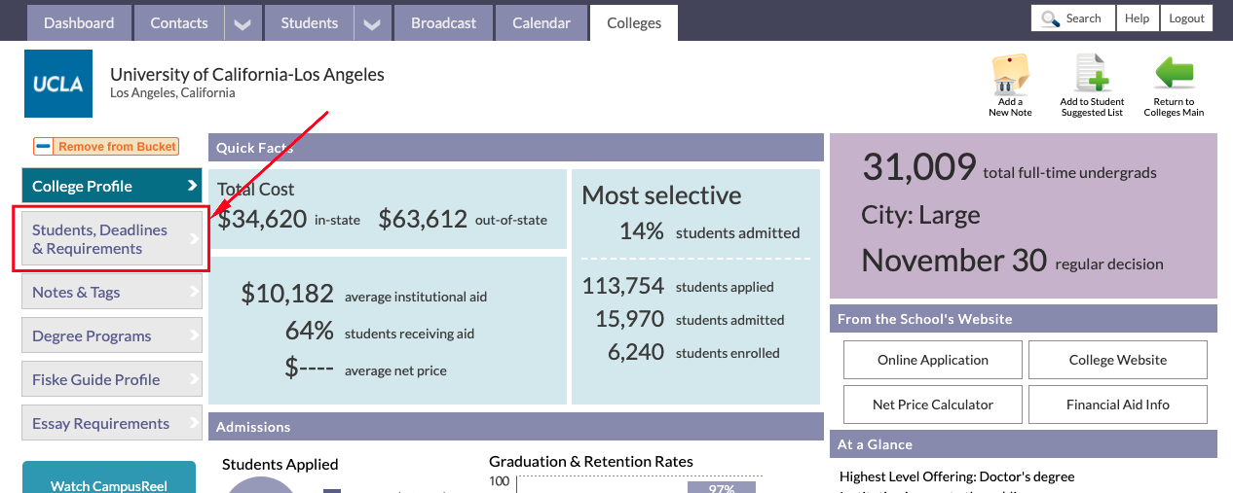Click the 15,970 students admitted figure

690,319
